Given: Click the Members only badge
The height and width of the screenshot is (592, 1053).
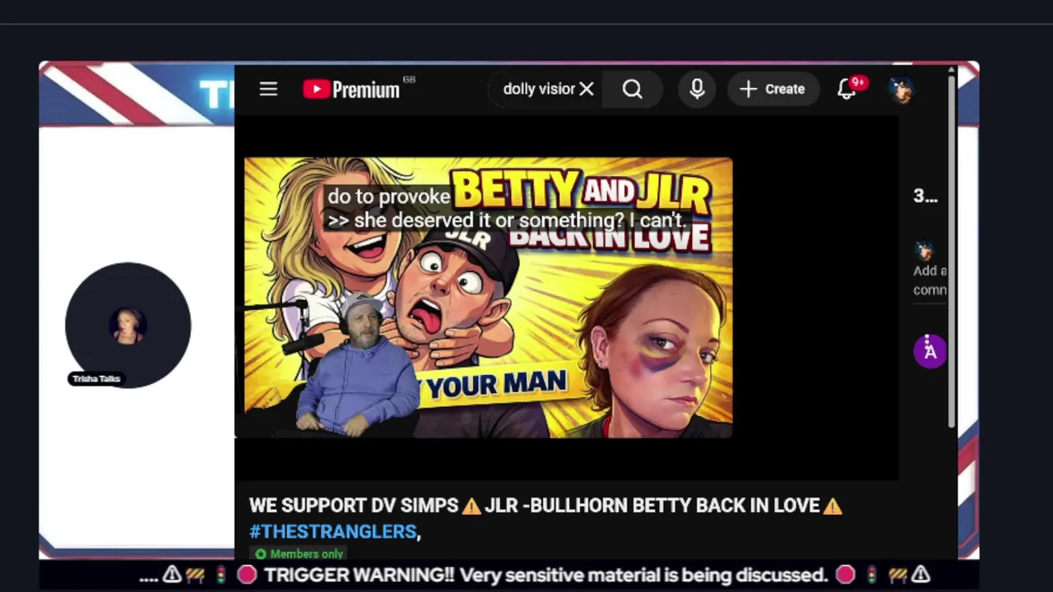Looking at the screenshot, I should click(299, 554).
